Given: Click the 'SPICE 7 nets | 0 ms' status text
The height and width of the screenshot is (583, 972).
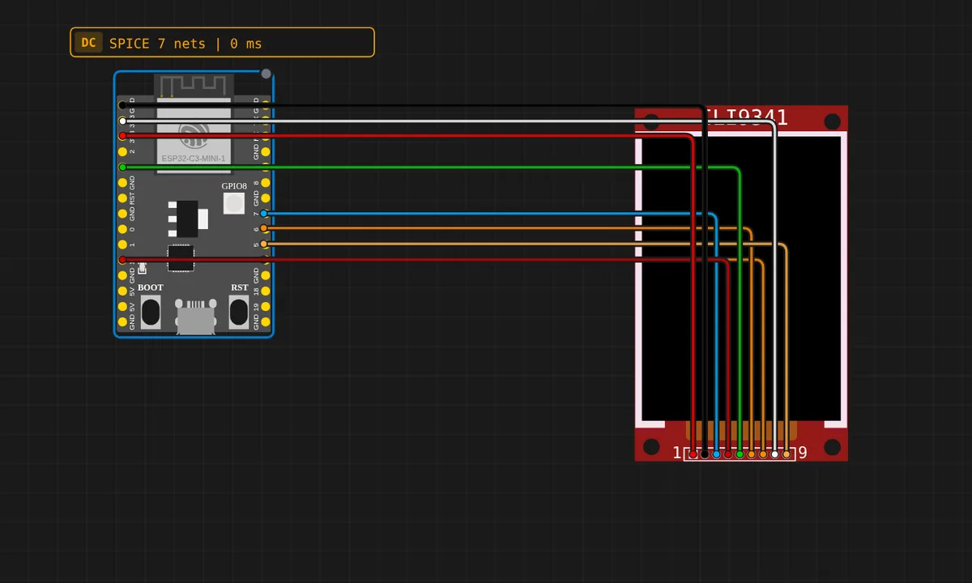Looking at the screenshot, I should click(185, 43).
